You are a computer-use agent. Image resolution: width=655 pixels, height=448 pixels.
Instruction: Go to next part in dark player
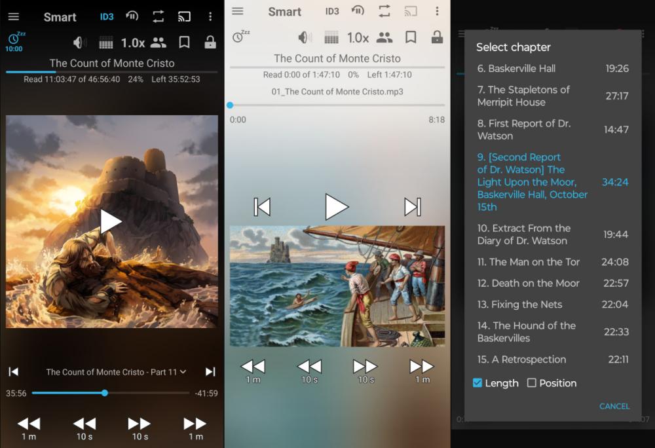pos(210,371)
